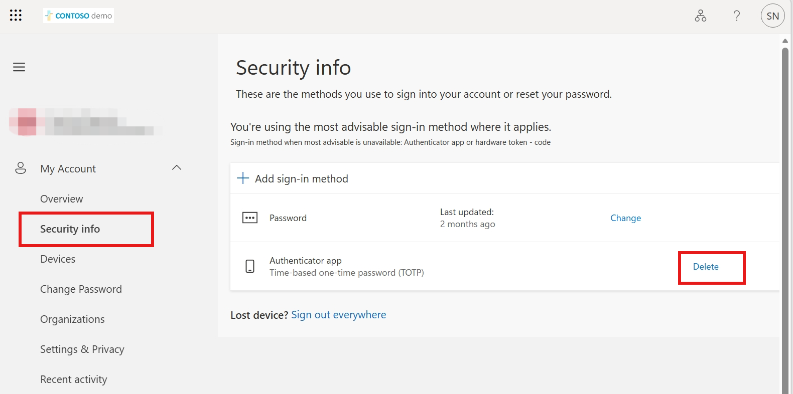Click the plus icon for adding method
This screenshot has height=394, width=793.
point(243,178)
